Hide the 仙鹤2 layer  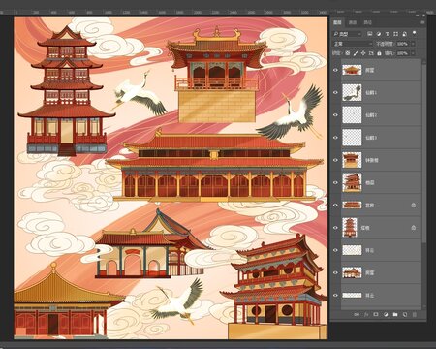(335, 115)
